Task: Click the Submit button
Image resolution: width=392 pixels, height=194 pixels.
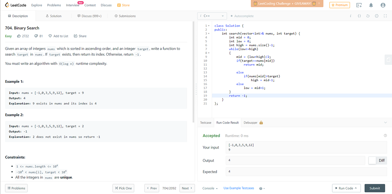Action: coord(375,188)
